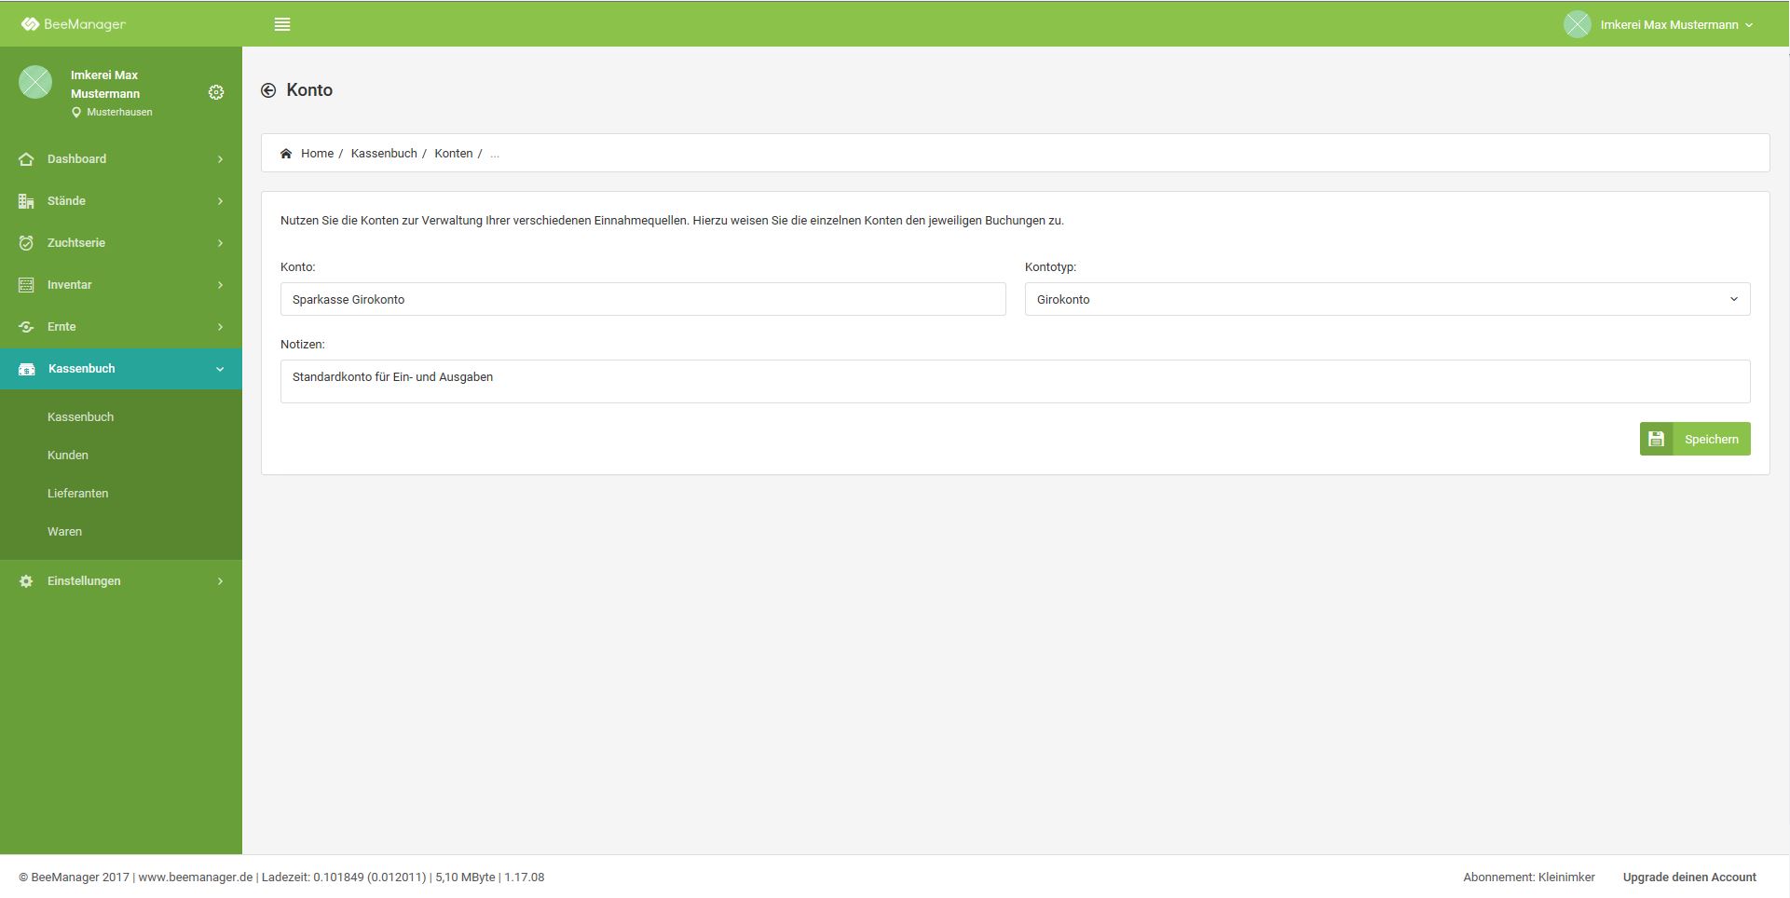Image resolution: width=1790 pixels, height=898 pixels.
Task: Open the Kunden submenu item
Action: coord(68,456)
